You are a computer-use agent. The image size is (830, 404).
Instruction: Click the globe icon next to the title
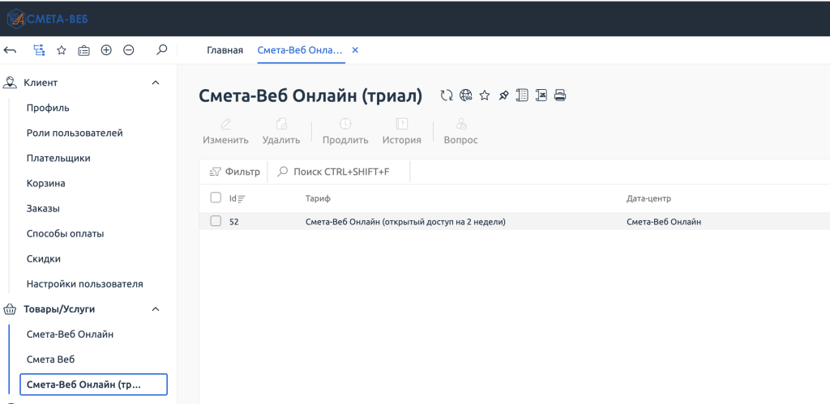tap(466, 96)
